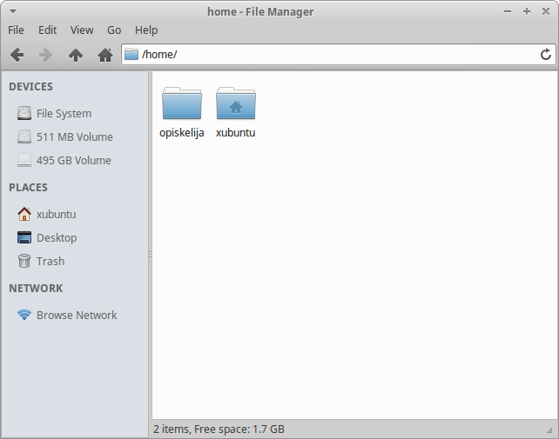Mount the 511 MB Volume
Viewport: 559px width, 439px height.
(74, 137)
